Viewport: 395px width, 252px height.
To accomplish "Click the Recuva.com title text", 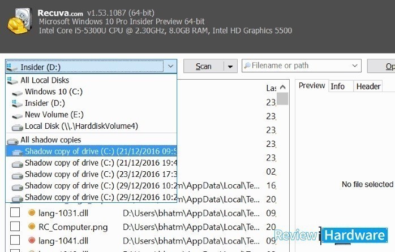I will pyautogui.click(x=60, y=13).
